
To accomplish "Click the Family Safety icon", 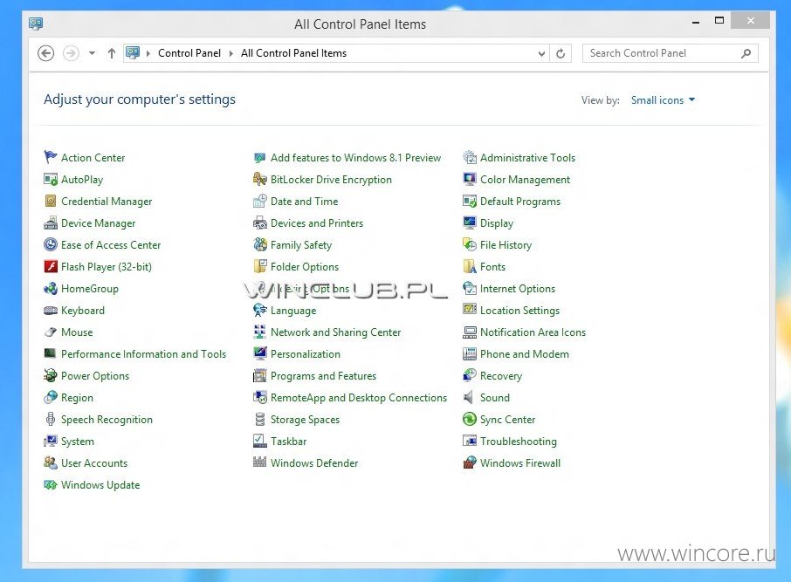I will 260,244.
